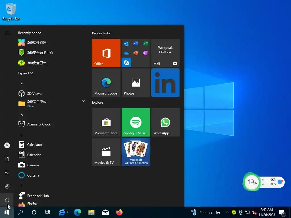The width and height of the screenshot is (291, 218).
Task: Open Pictures shortcut in Start sidebar
Action: 7,173
